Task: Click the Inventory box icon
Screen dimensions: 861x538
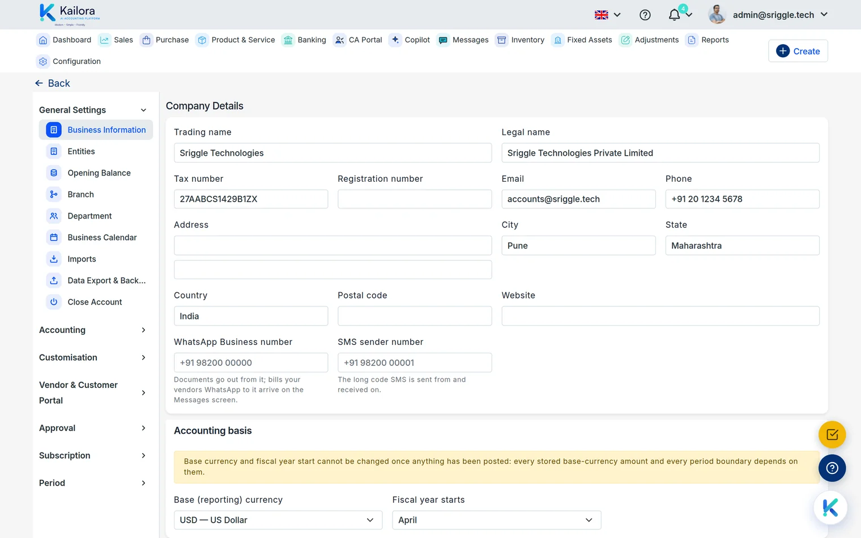Action: coord(501,40)
